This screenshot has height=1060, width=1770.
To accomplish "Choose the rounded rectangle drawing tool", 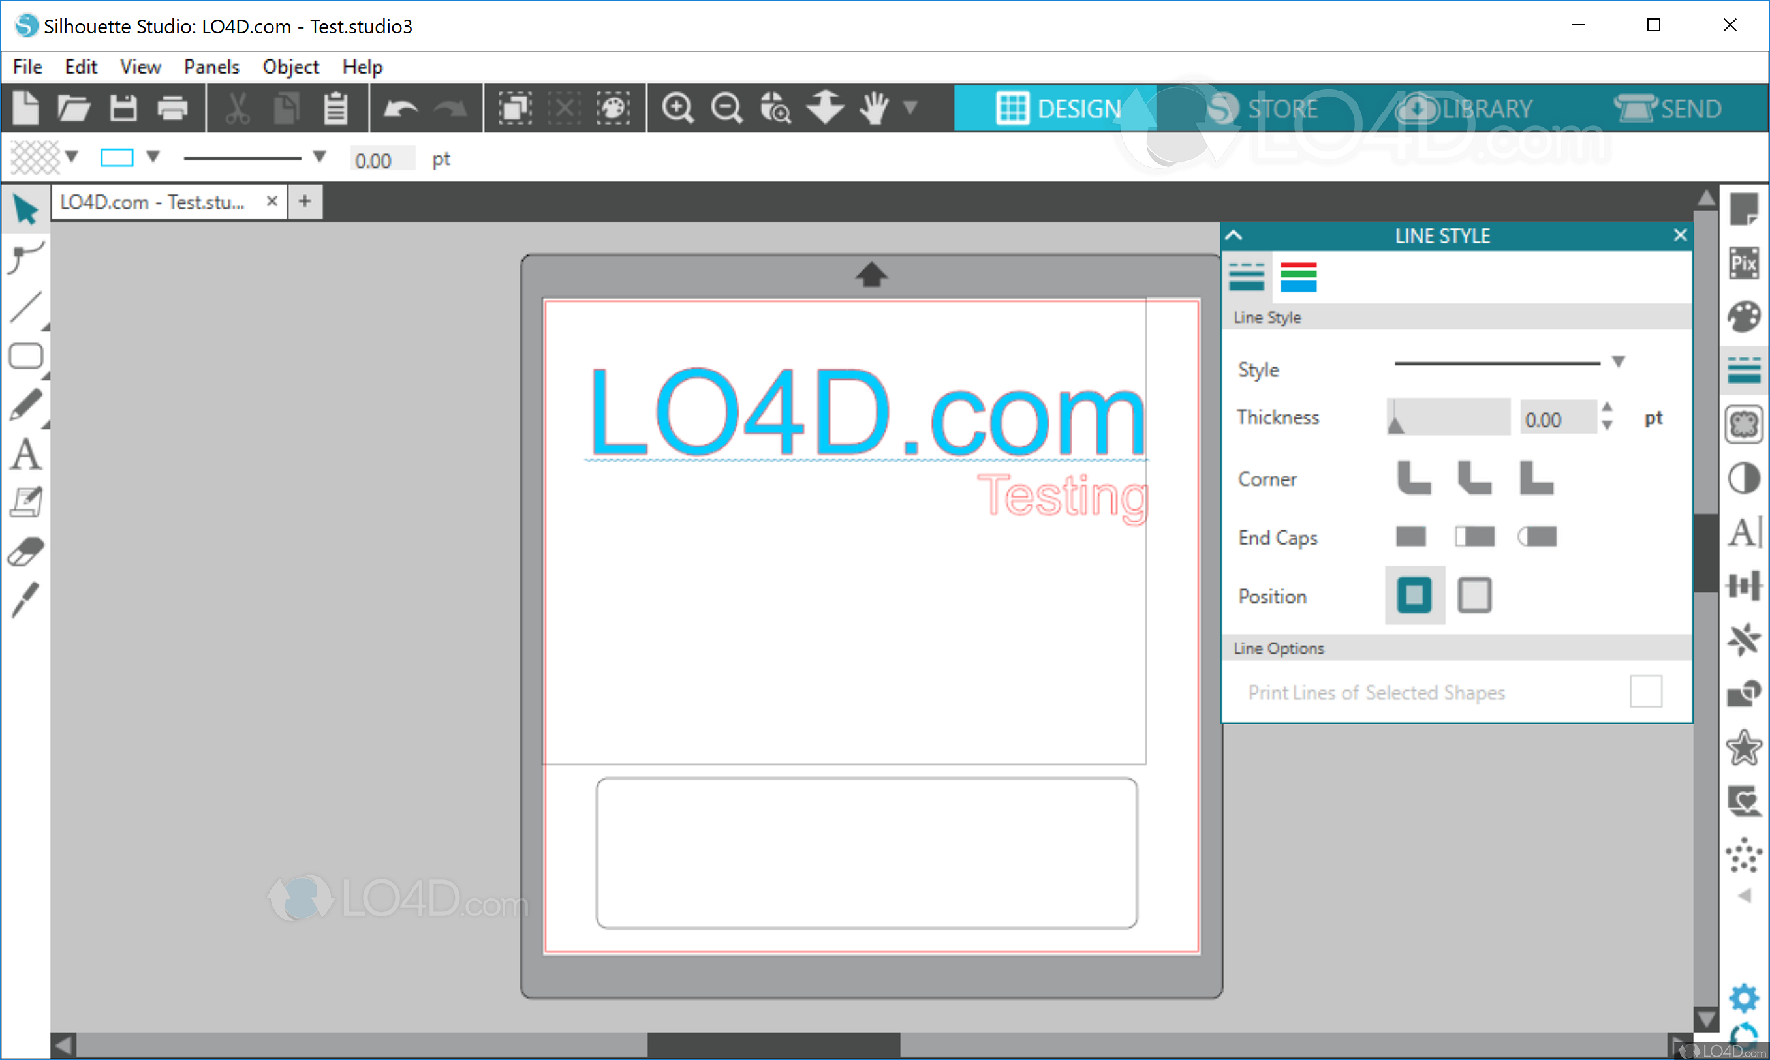I will (x=25, y=356).
